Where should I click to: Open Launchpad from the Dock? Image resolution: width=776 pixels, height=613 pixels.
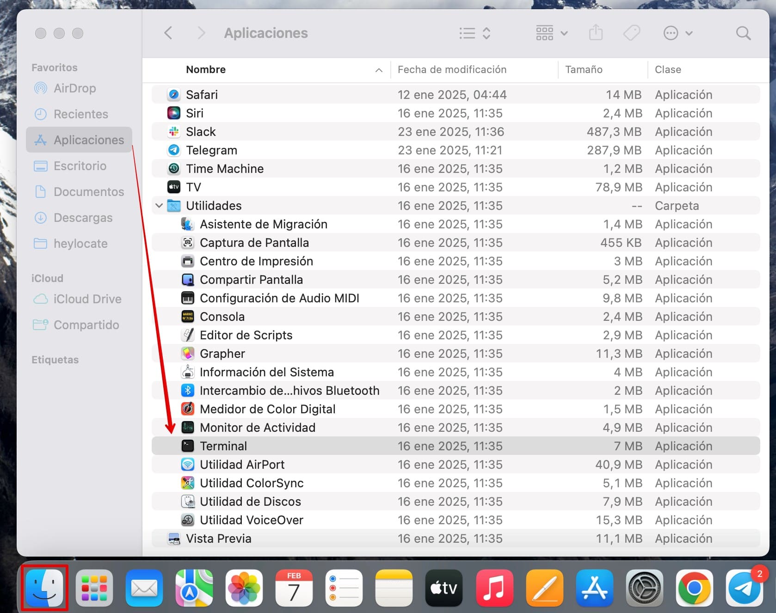point(94,588)
